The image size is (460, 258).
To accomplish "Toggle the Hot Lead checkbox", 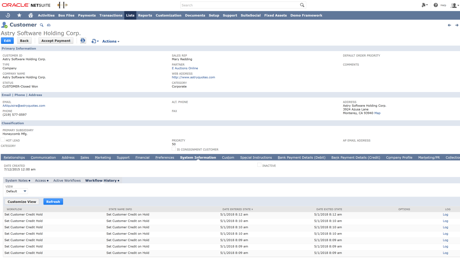I will pyautogui.click(x=3, y=140).
